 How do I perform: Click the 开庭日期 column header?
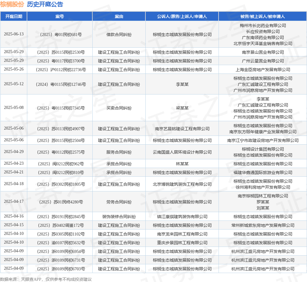coord(14,16)
